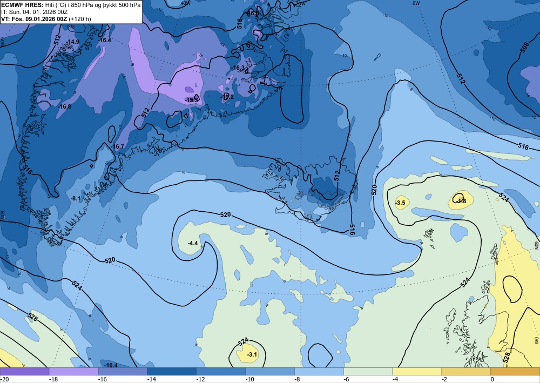Click the -6 legend scale value

[x=346, y=379]
